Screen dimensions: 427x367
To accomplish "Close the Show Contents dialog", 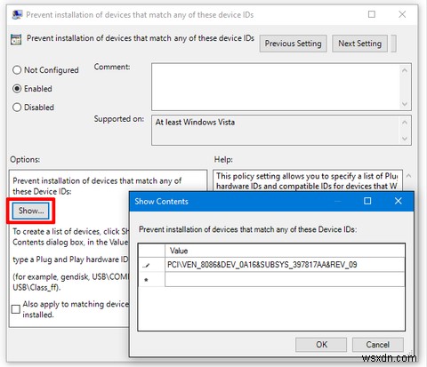I will coord(399,201).
